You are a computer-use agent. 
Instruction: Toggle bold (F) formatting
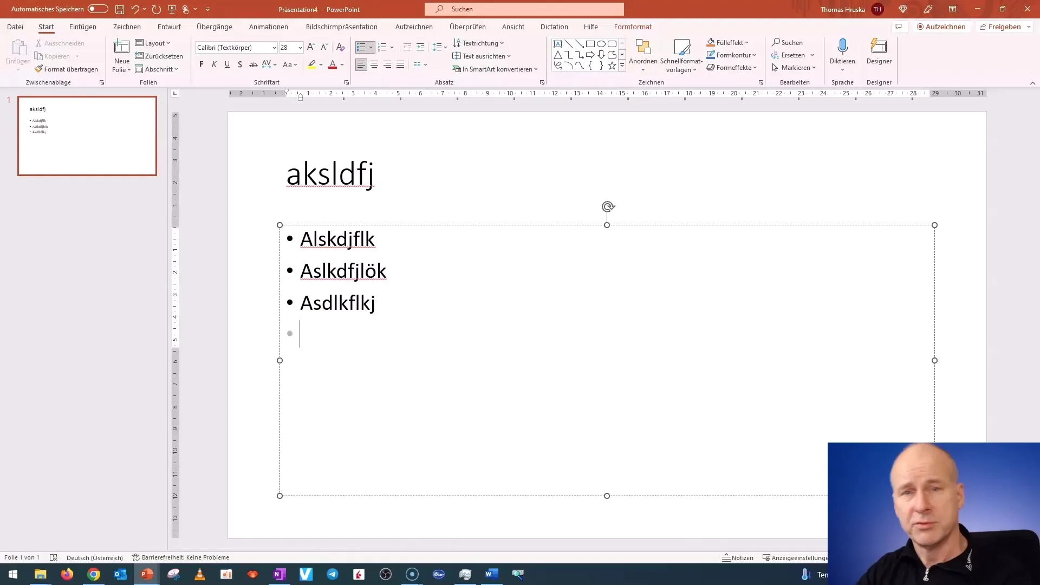[x=201, y=64]
